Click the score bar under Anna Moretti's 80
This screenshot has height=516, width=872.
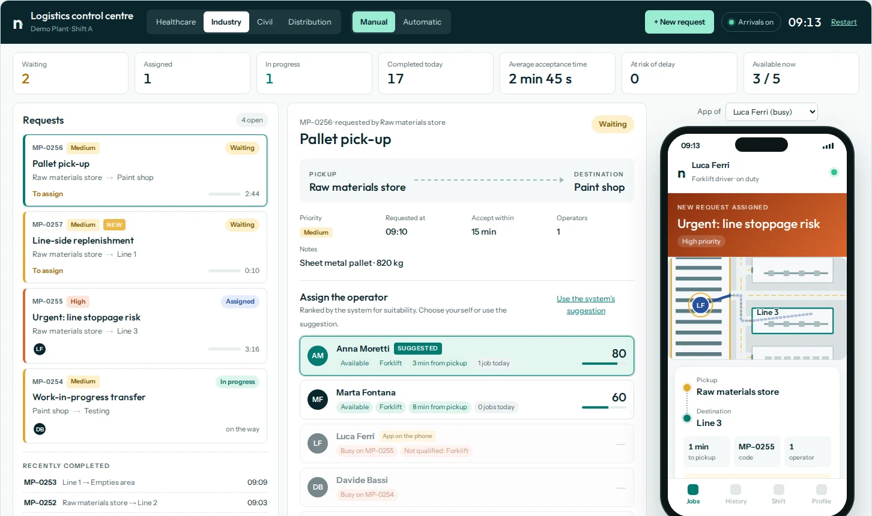pos(604,364)
